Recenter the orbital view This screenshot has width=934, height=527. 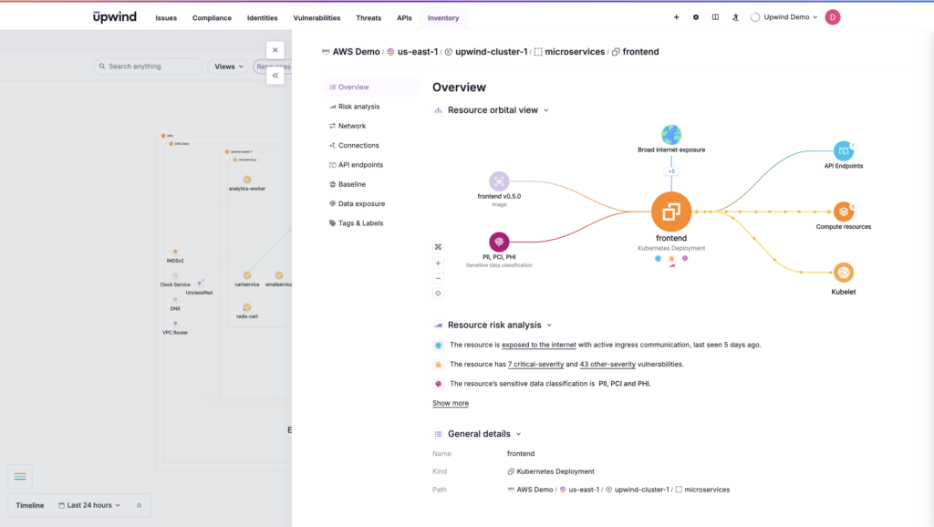point(438,294)
